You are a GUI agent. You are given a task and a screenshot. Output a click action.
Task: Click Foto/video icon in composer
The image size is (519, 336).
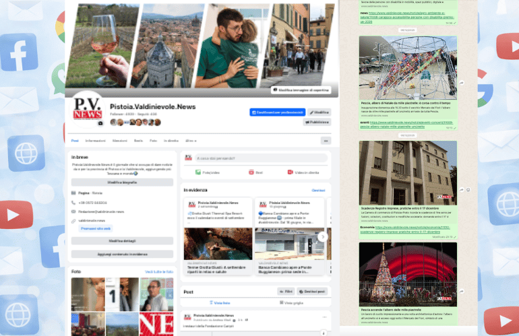(198, 172)
